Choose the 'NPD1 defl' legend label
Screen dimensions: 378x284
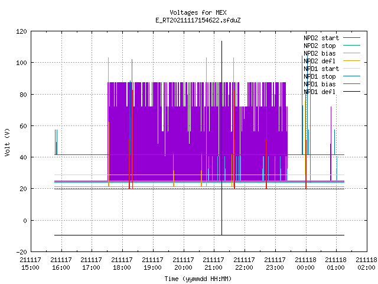[x=320, y=92]
